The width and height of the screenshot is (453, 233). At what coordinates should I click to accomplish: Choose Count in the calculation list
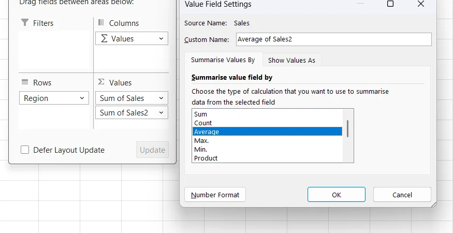point(268,123)
